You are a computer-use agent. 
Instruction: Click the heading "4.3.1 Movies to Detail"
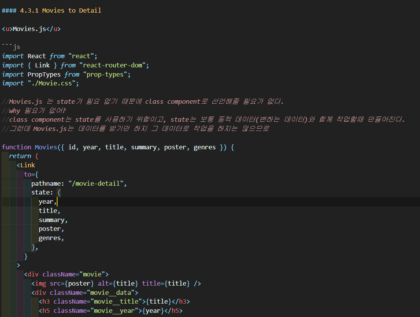pyautogui.click(x=61, y=10)
